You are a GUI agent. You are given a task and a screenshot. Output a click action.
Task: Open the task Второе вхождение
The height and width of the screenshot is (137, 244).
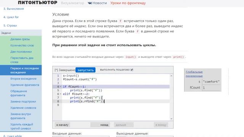(23, 79)
